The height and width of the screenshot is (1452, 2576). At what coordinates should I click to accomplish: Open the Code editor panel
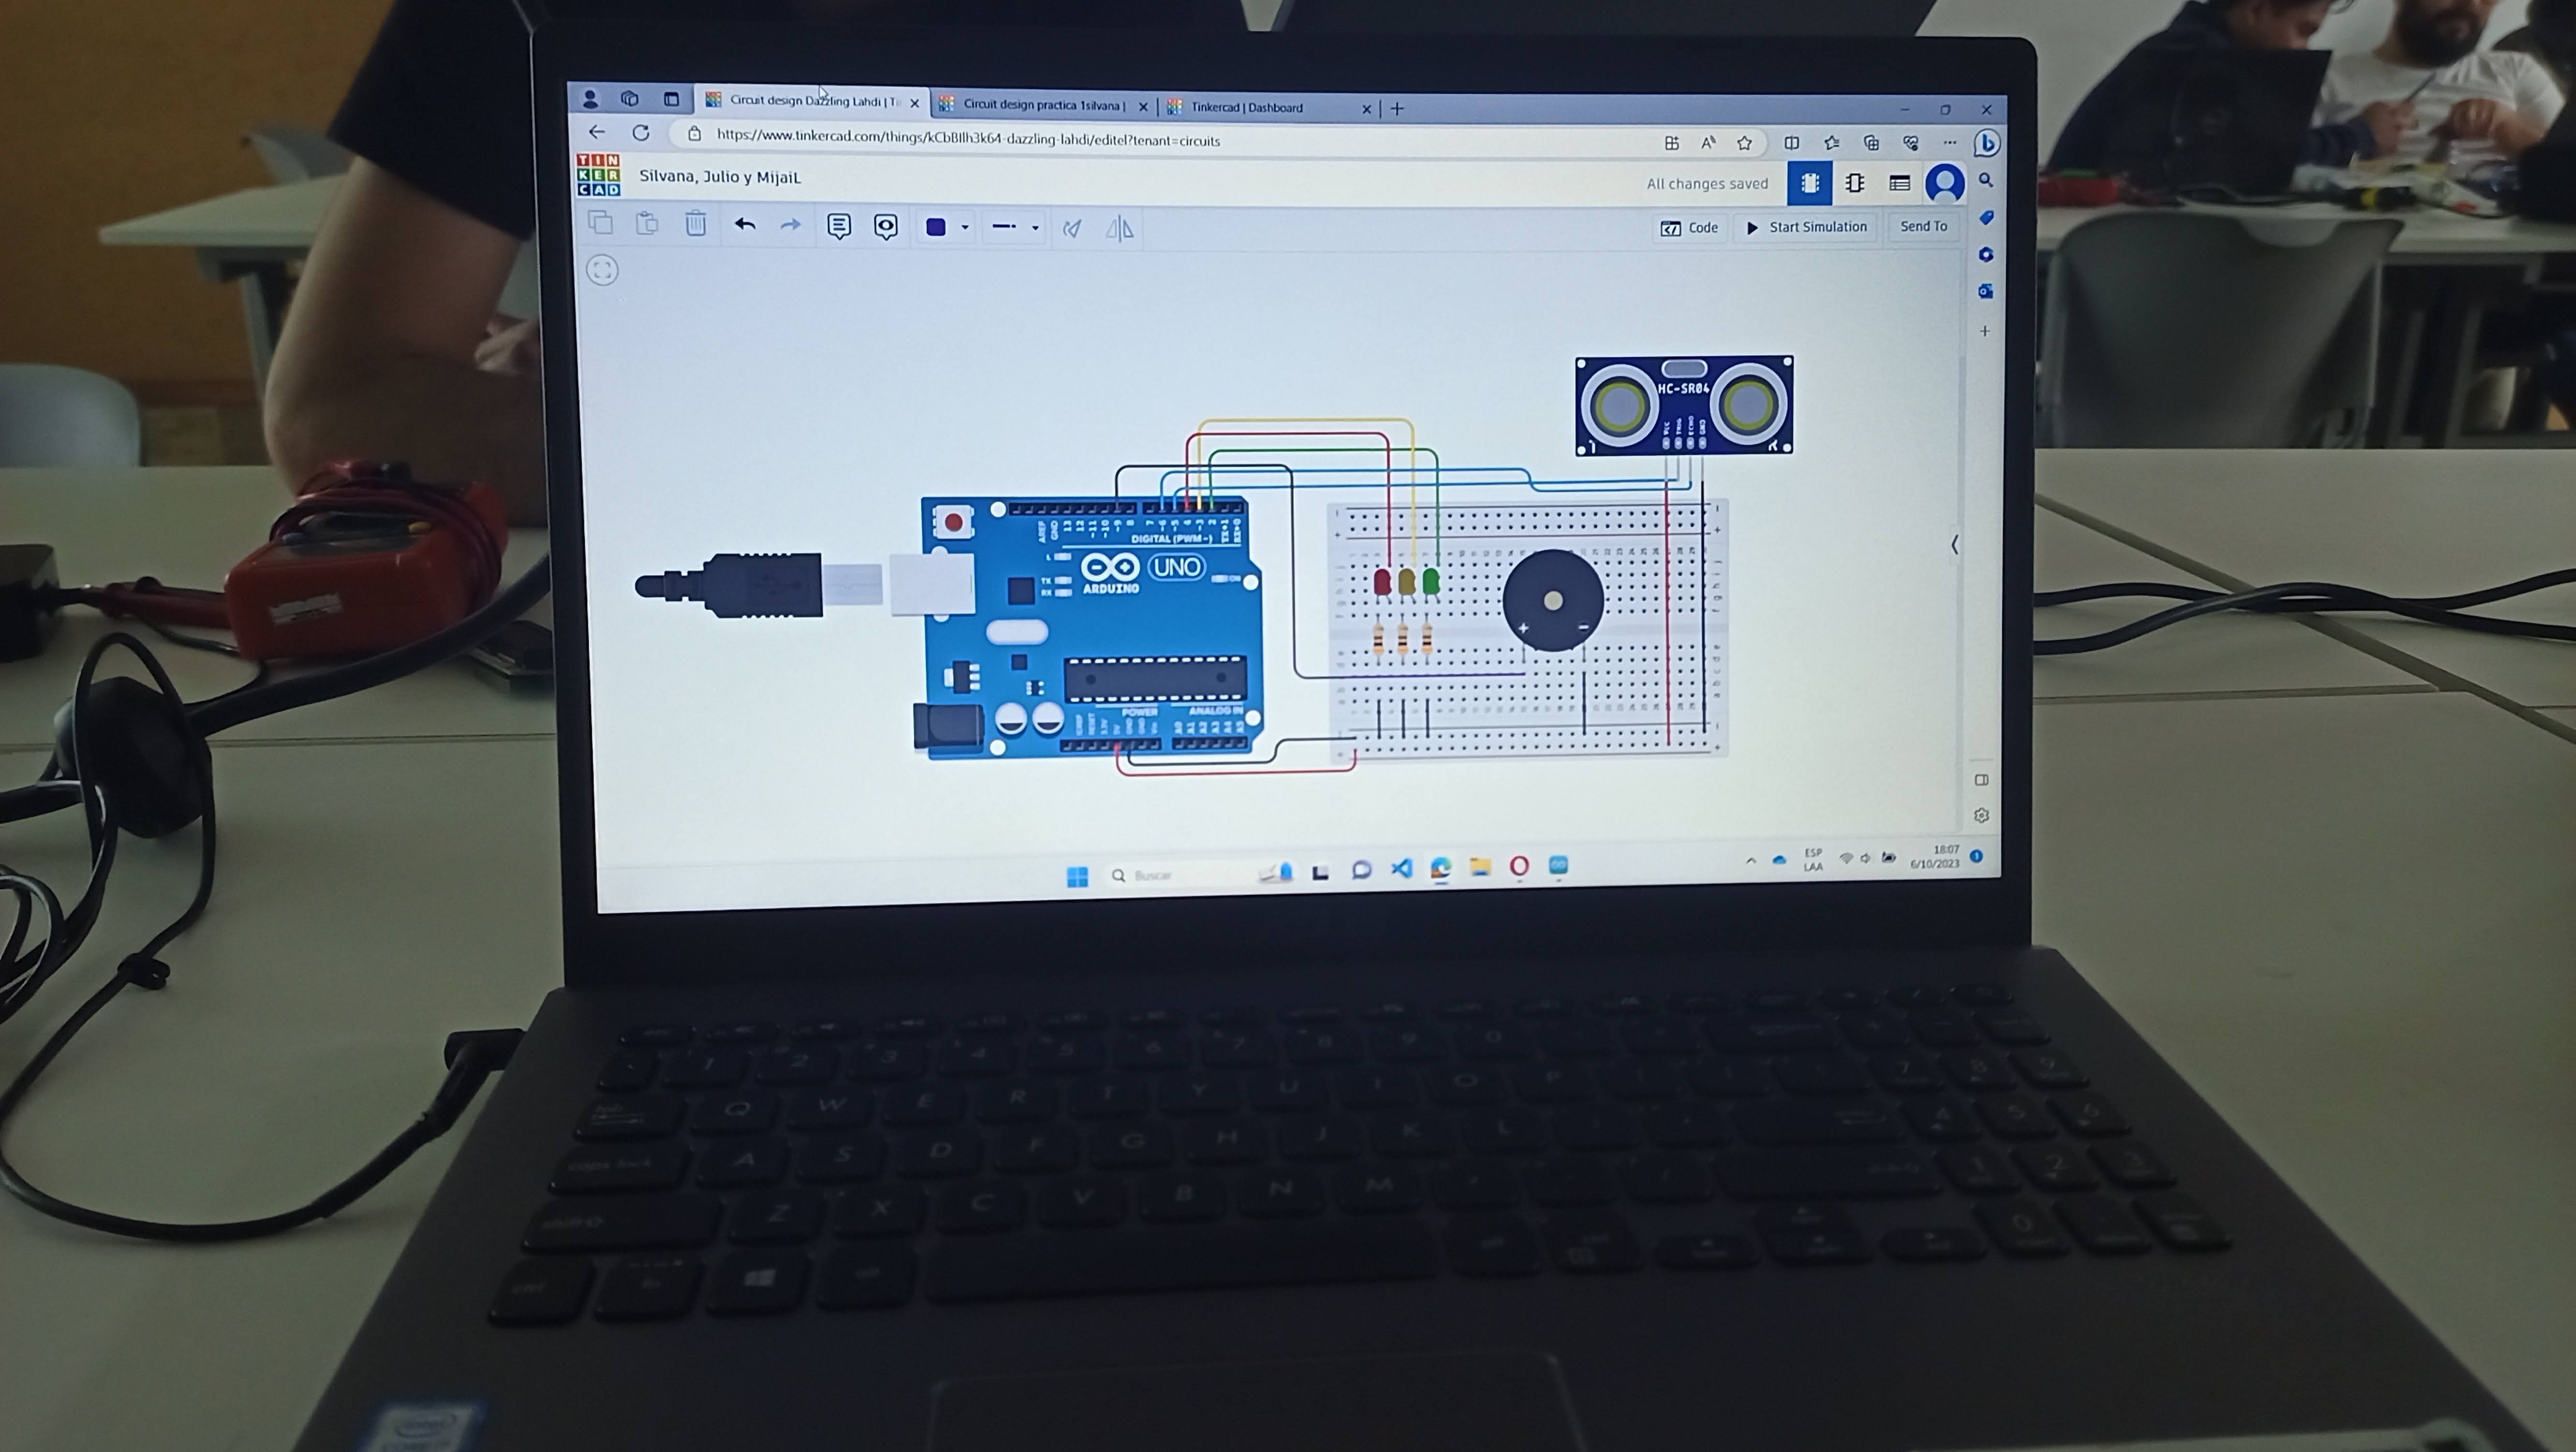pos(1690,228)
